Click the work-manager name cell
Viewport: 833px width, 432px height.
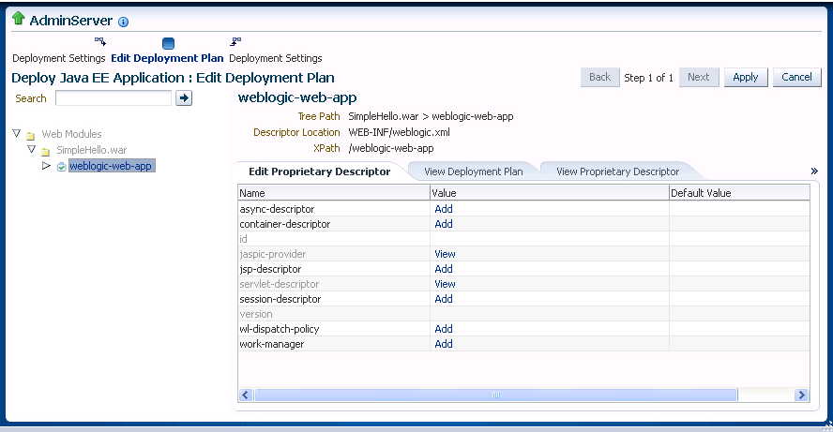coord(334,344)
